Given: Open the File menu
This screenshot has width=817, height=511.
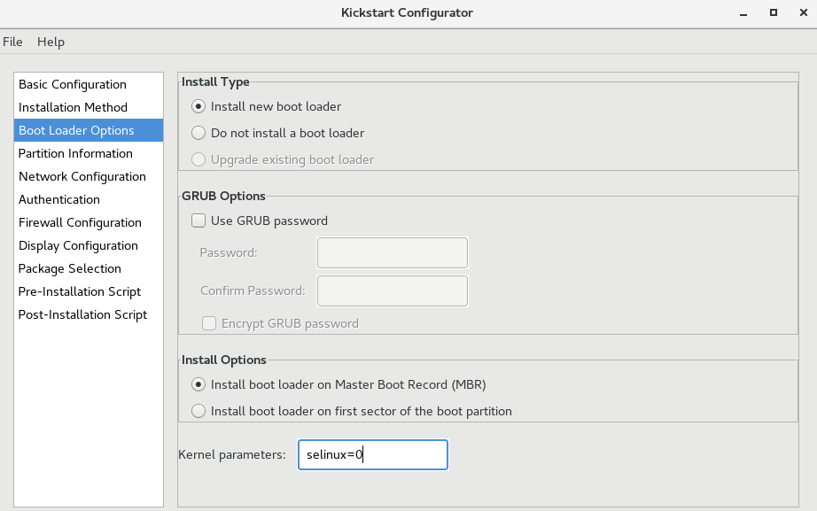Looking at the screenshot, I should coord(12,42).
